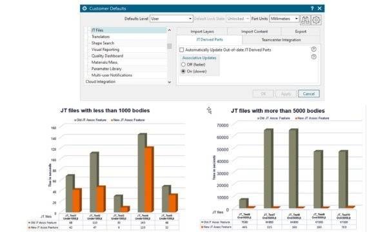387x232 pixels.
Task: Click the 70000 axis label in right chart
Action: [223, 125]
